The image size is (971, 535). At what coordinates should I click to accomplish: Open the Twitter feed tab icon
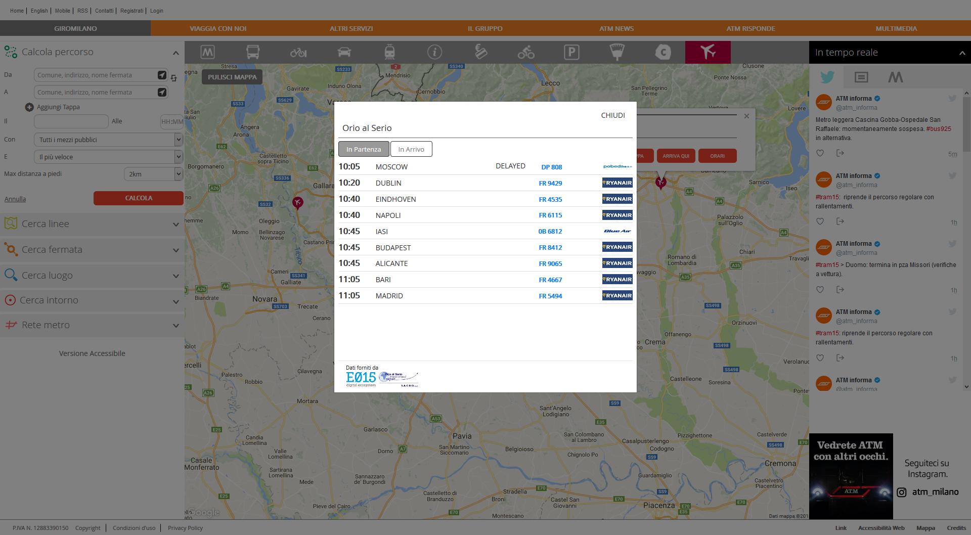tap(827, 77)
